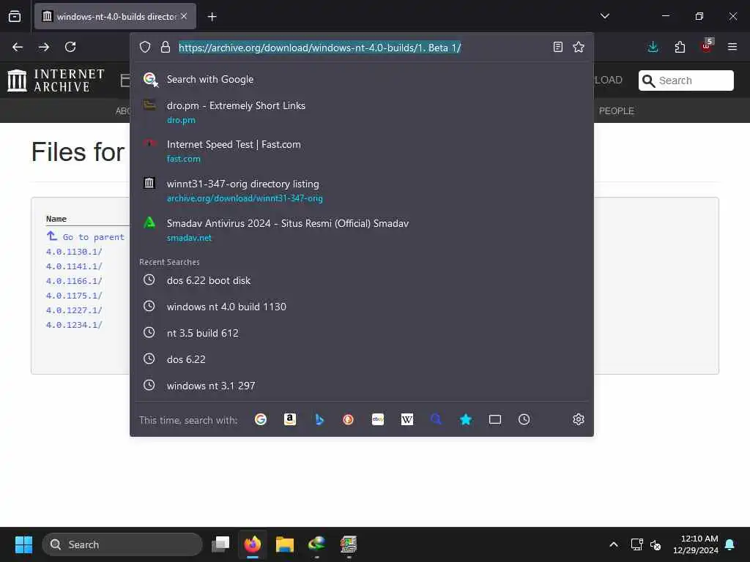
Task: Go back one page
Action: 18,47
